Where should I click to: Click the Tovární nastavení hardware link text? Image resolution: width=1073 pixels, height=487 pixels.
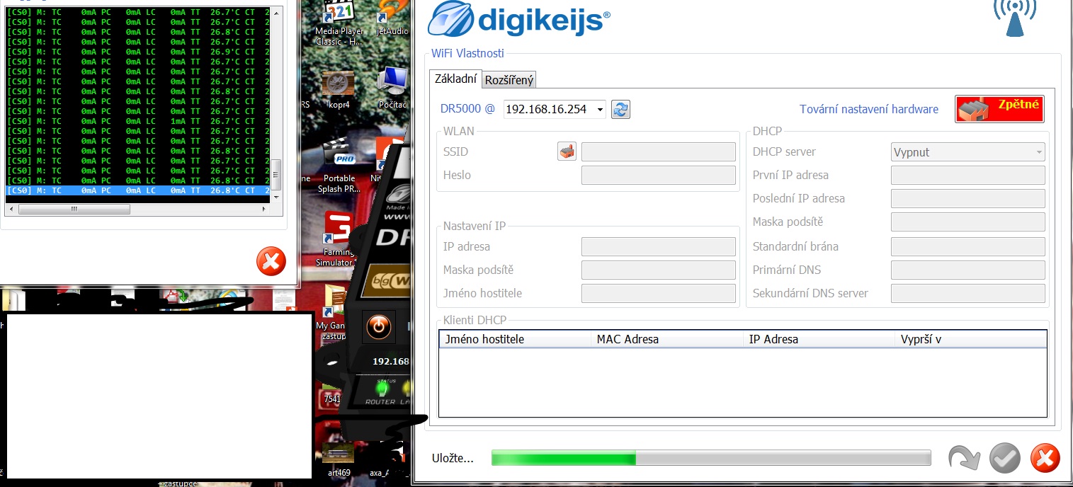(x=868, y=109)
